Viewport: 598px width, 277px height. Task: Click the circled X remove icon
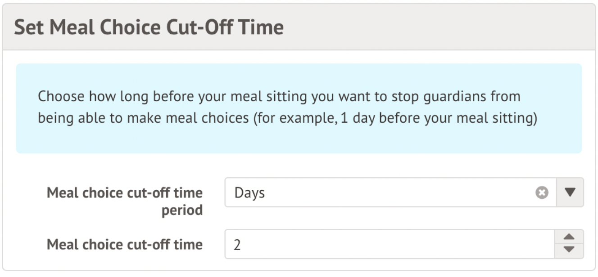pyautogui.click(x=542, y=192)
